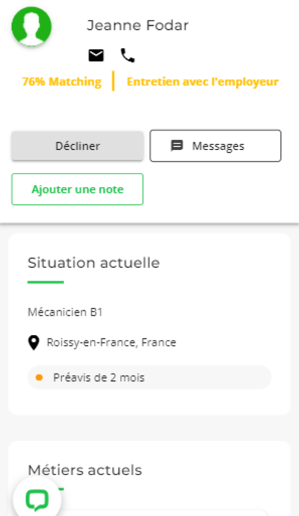The height and width of the screenshot is (516, 299).
Task: Select the name Jeanne Fodar
Action: click(138, 25)
